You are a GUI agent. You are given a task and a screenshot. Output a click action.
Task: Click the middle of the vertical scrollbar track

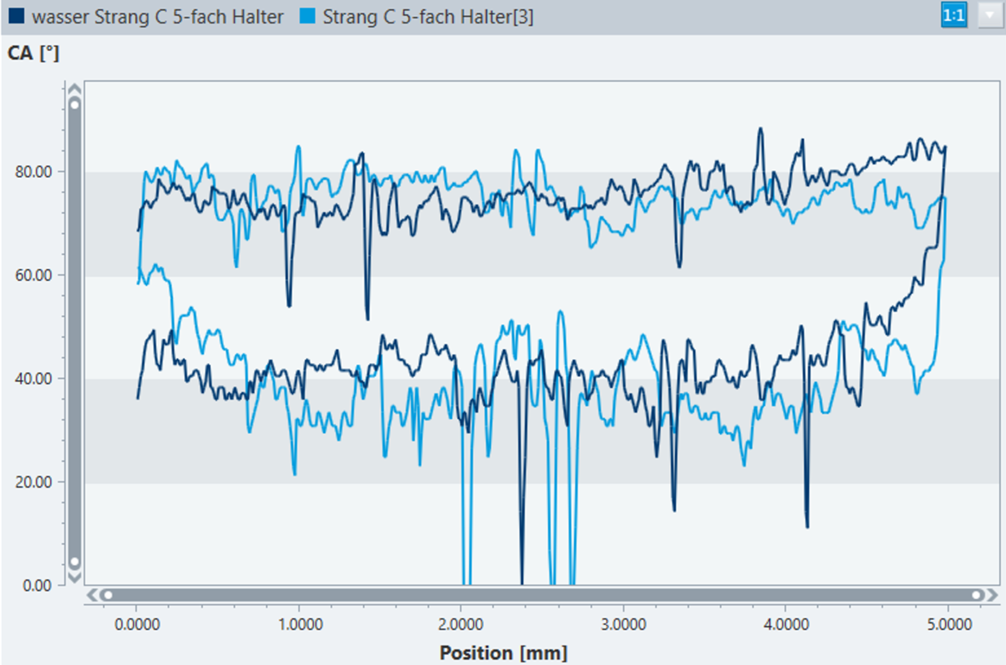[74, 333]
